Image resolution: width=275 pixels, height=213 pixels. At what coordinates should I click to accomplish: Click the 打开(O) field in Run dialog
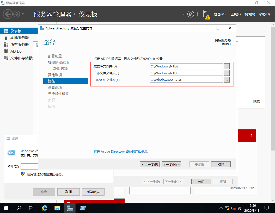29,167
